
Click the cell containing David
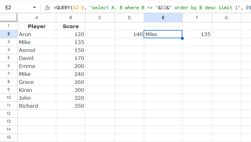pyautogui.click(x=37, y=58)
